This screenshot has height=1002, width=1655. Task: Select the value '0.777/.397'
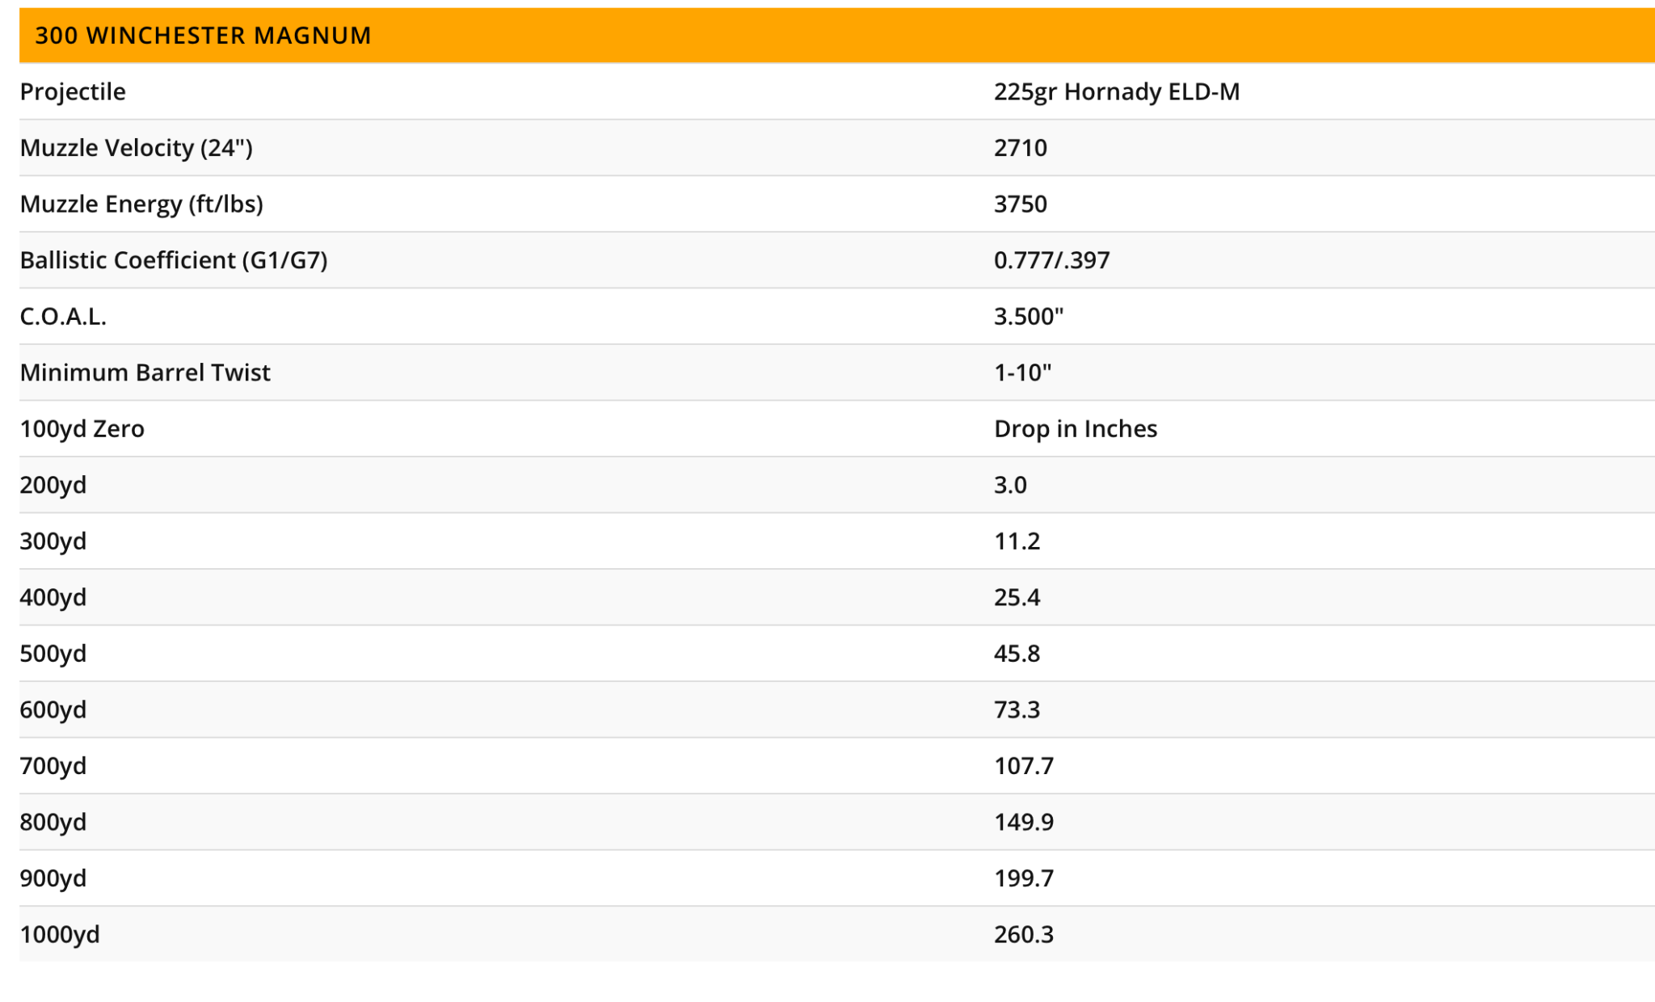(1052, 260)
